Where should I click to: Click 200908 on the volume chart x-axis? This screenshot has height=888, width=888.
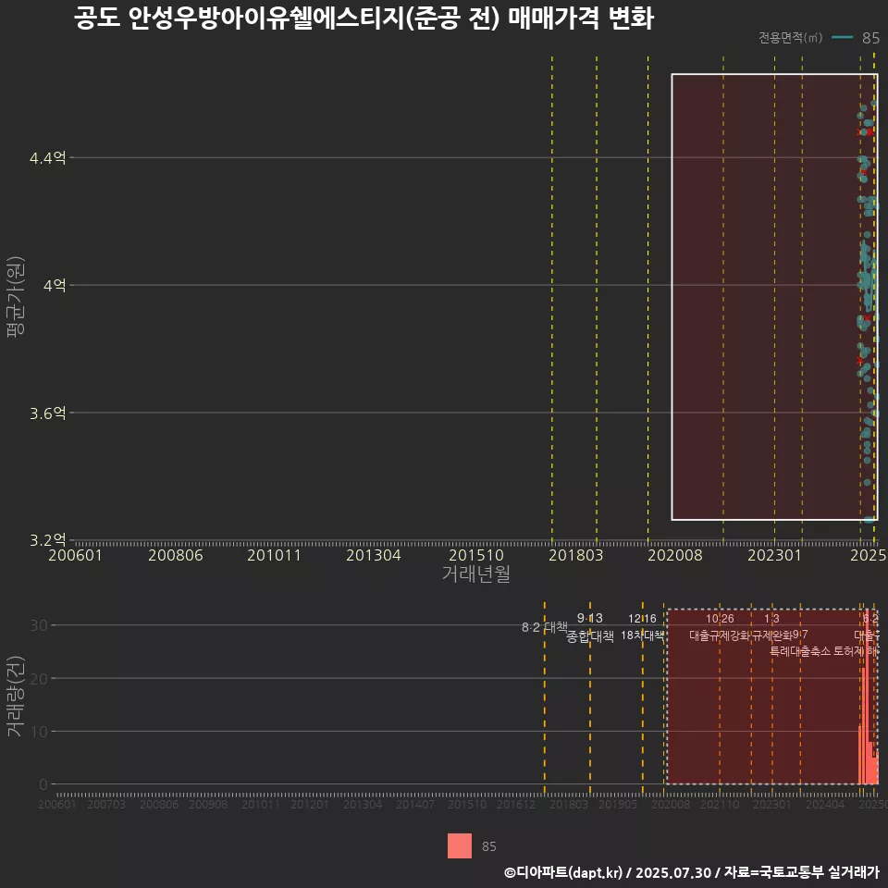click(x=208, y=805)
